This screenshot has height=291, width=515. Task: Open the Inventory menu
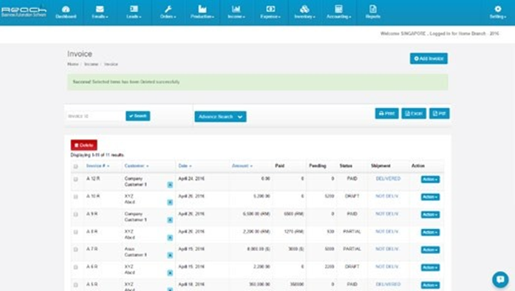click(304, 12)
